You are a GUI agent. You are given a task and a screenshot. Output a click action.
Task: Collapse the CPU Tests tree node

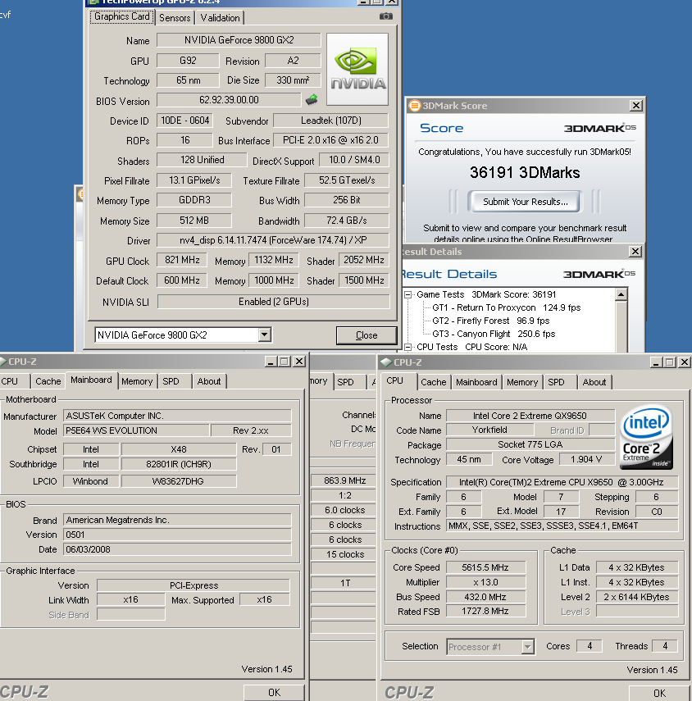[x=407, y=347]
